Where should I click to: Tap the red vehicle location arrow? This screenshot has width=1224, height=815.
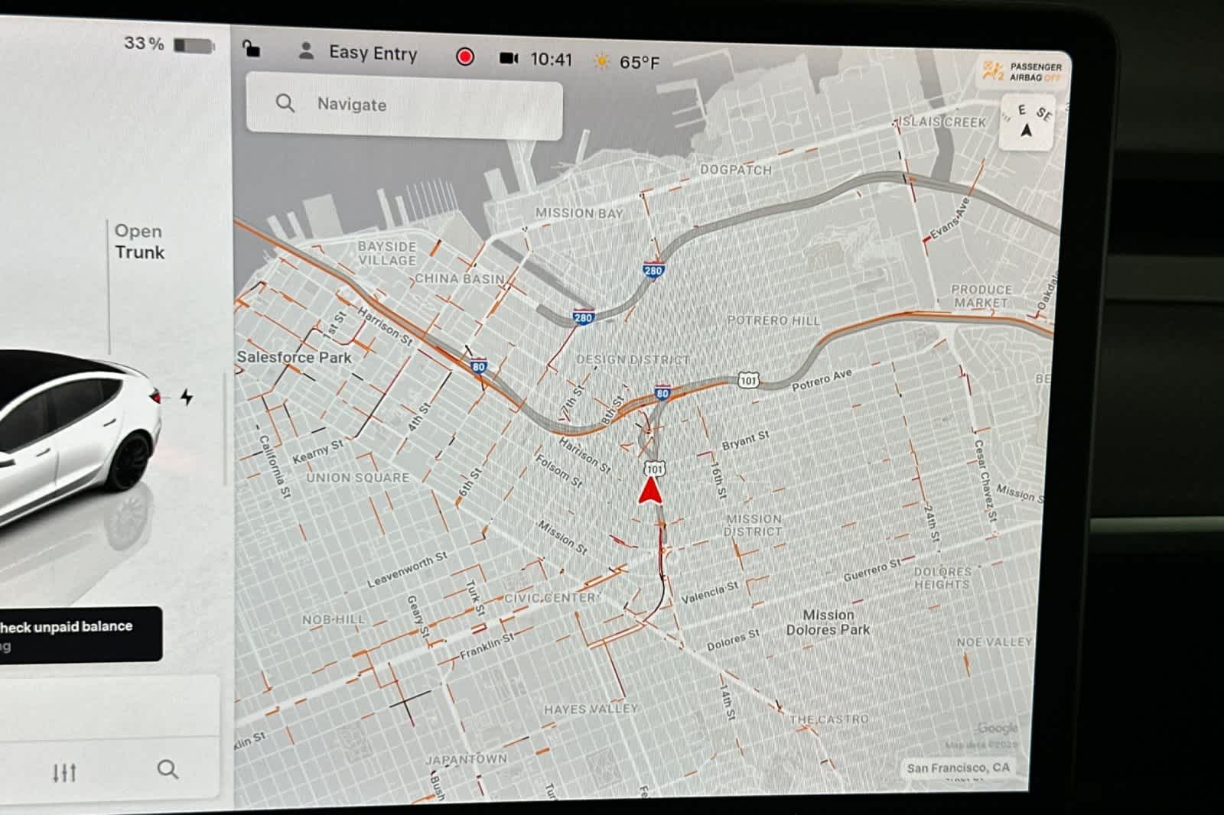pos(649,490)
